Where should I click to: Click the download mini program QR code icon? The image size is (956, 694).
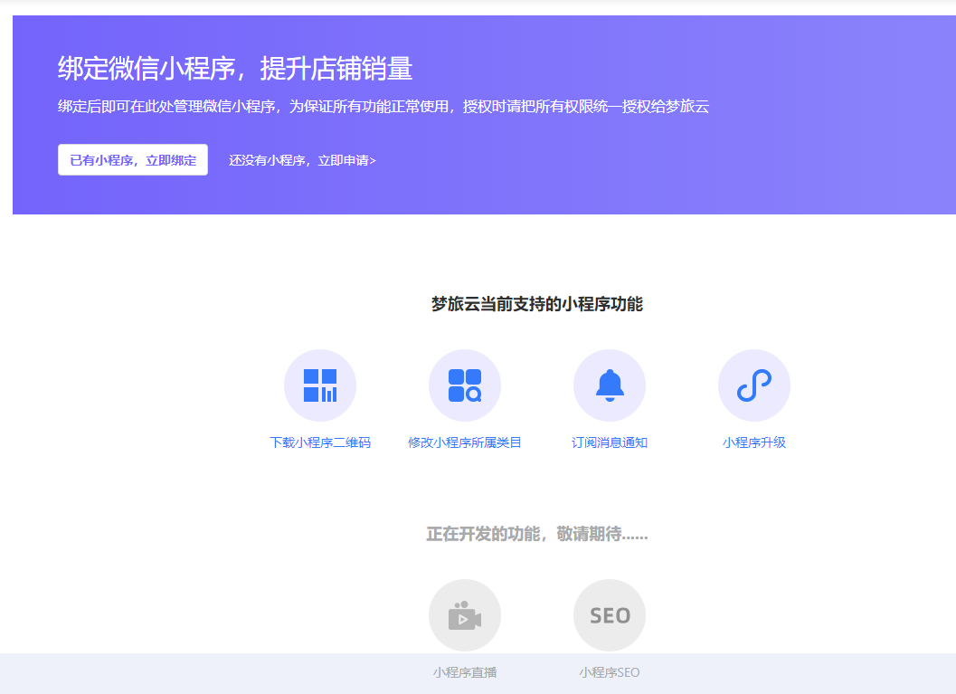pyautogui.click(x=320, y=385)
